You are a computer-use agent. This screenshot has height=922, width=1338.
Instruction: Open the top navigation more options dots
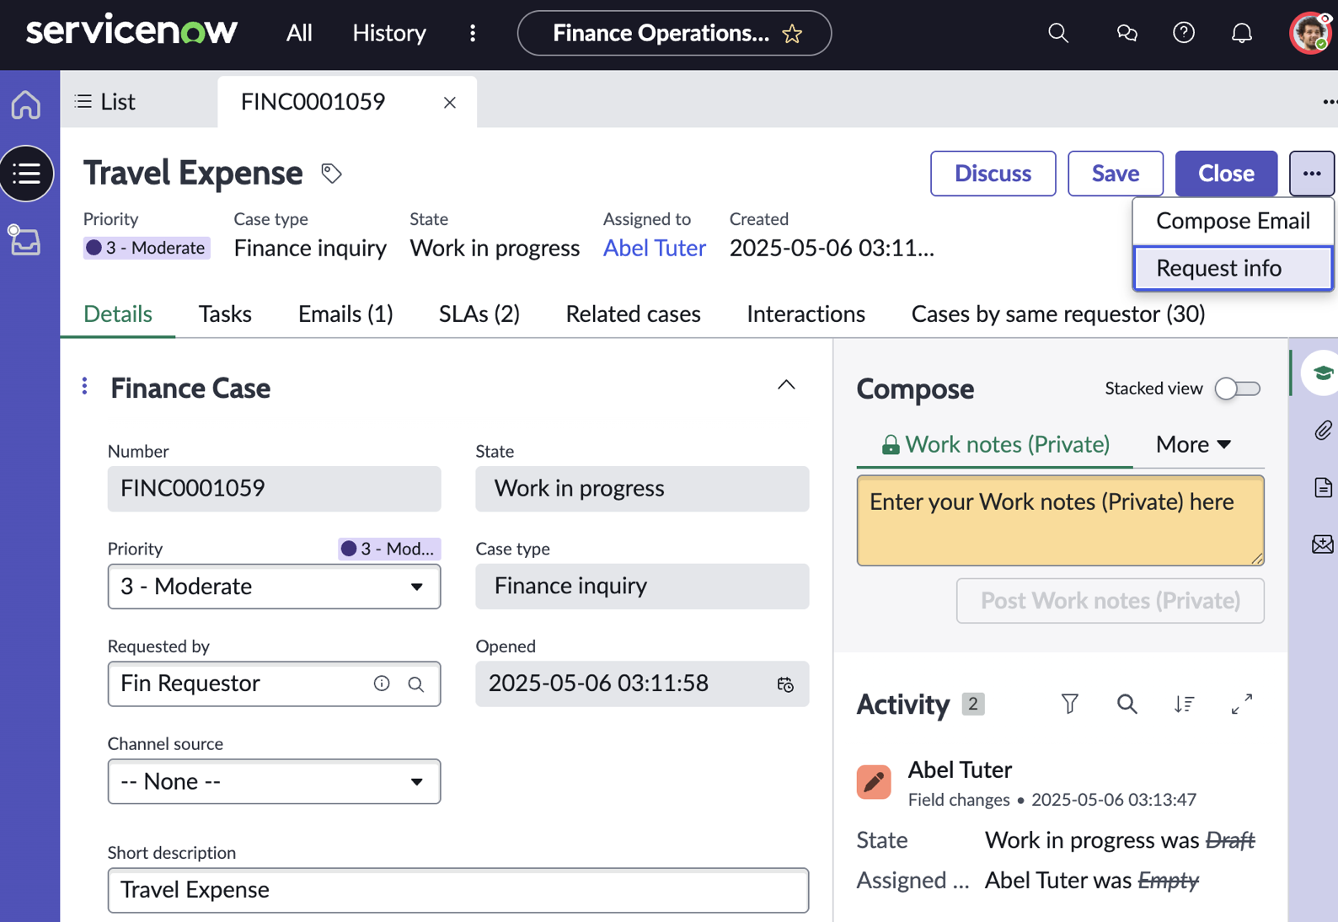pos(473,33)
